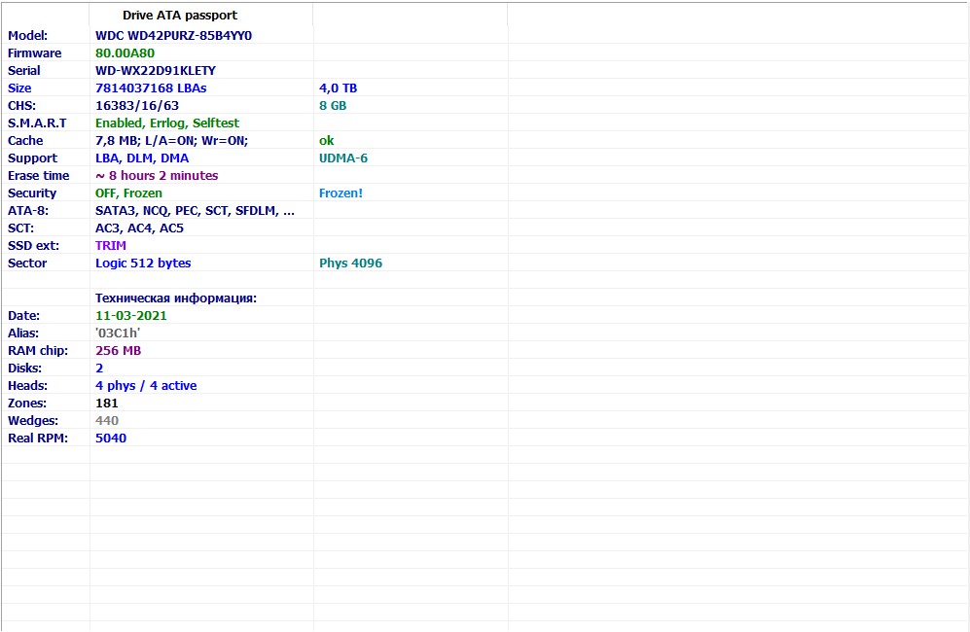
Task: Click the 'Size' row label
Action: pos(19,88)
